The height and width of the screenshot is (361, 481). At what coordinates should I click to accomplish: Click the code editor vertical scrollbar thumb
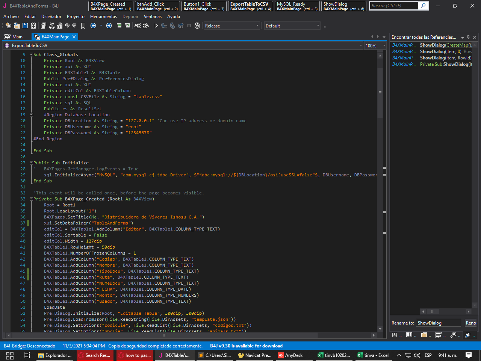click(x=380, y=93)
